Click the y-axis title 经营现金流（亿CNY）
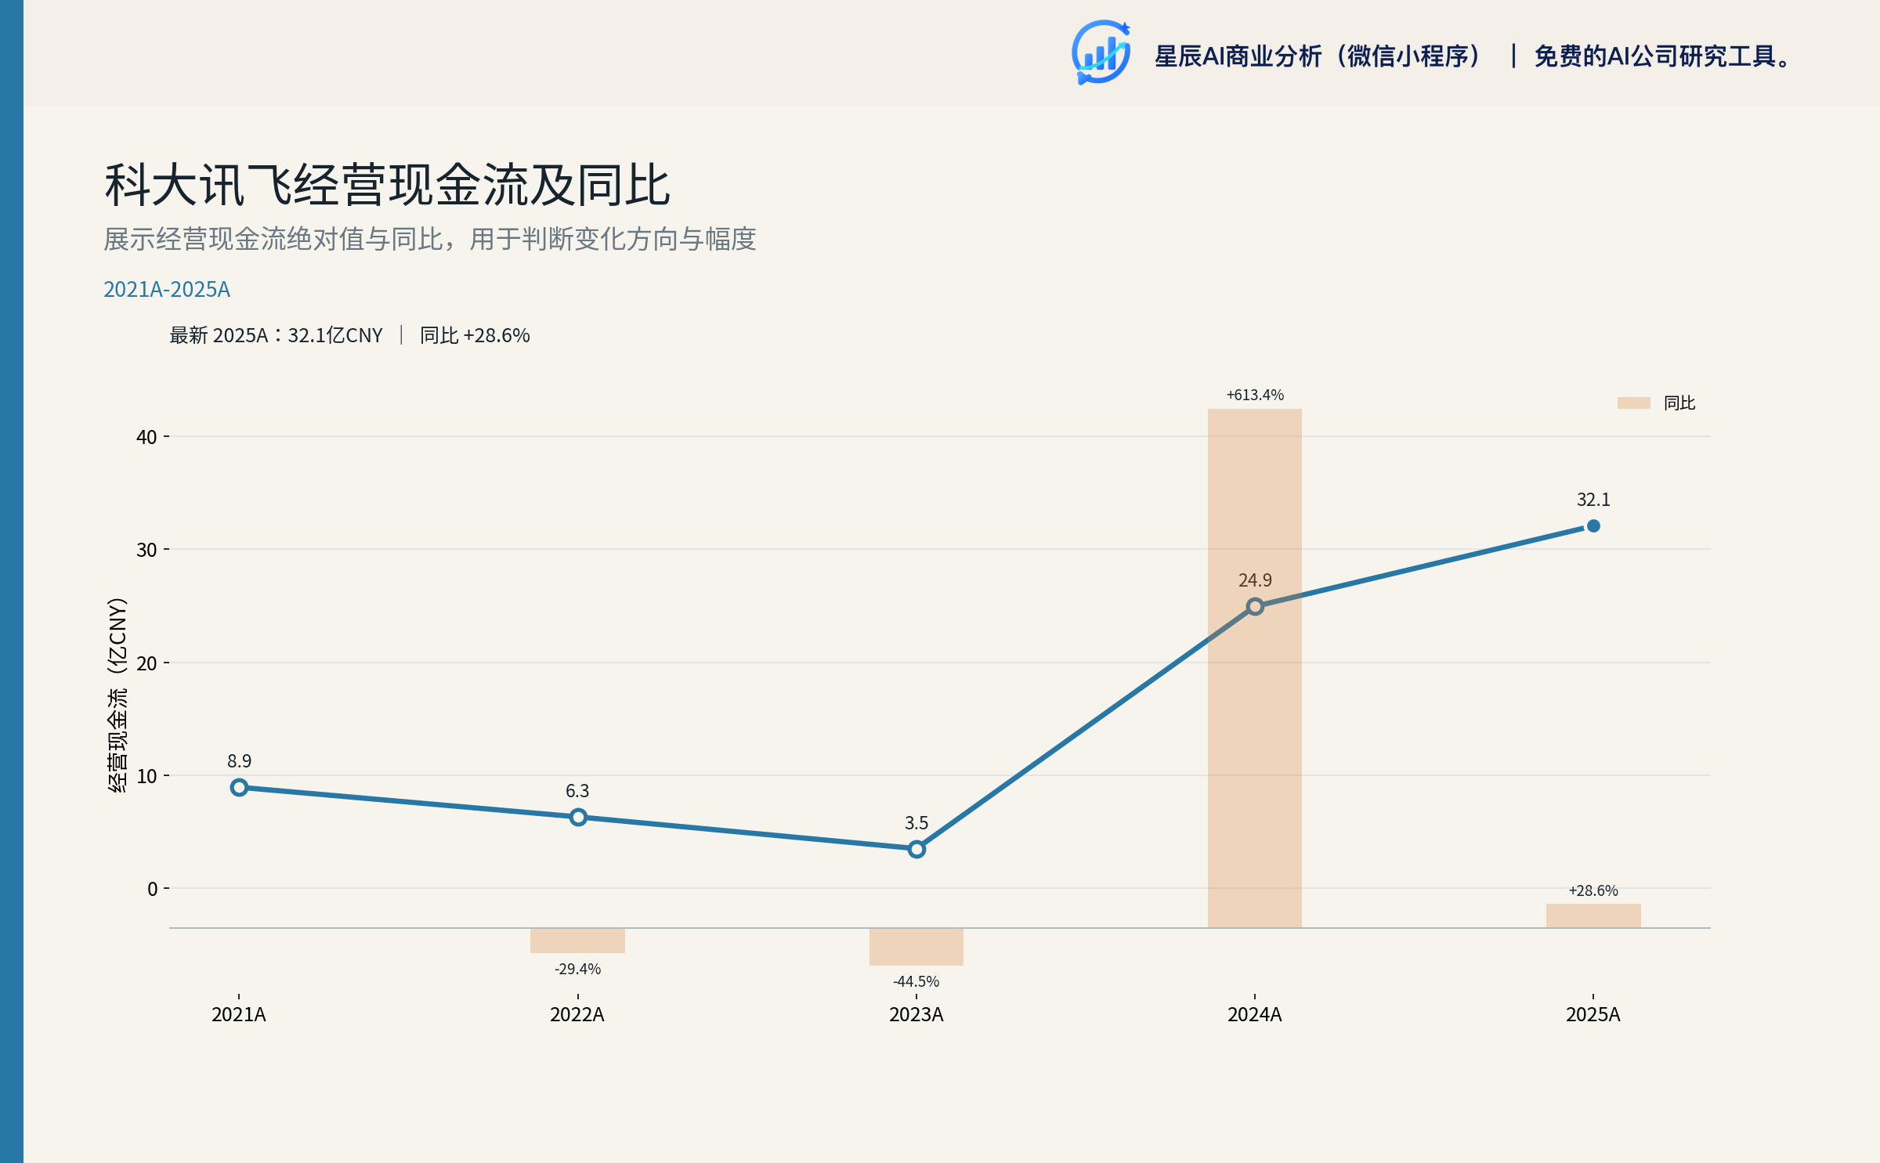The width and height of the screenshot is (1880, 1163). (117, 695)
